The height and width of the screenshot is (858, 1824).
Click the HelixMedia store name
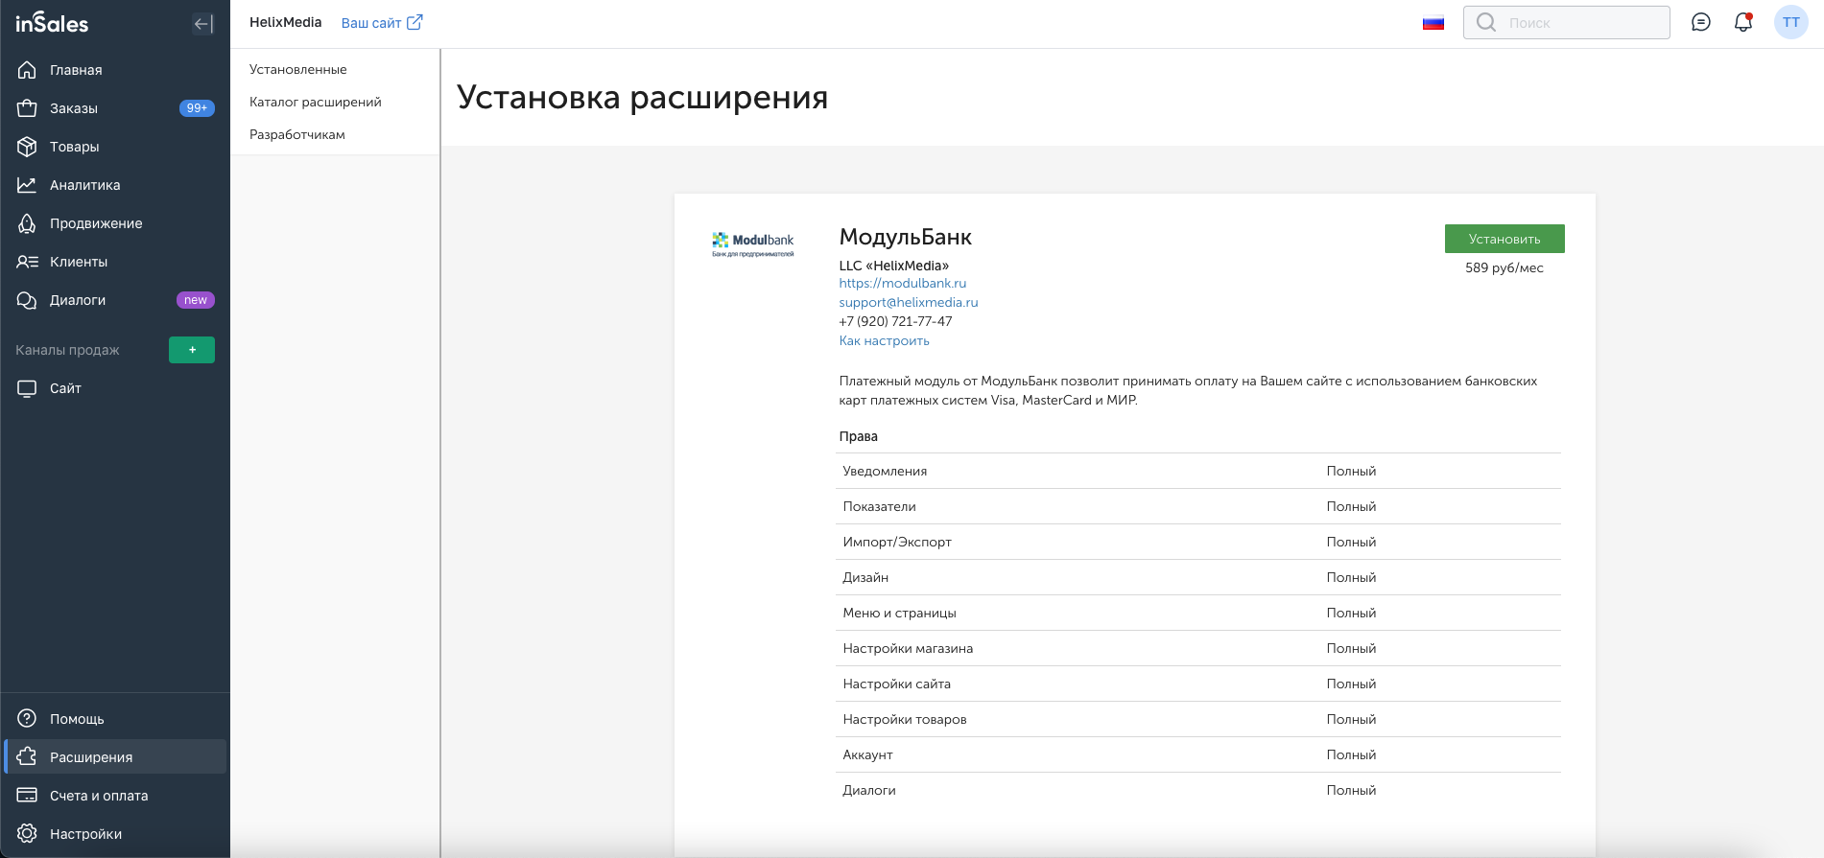pyautogui.click(x=285, y=22)
